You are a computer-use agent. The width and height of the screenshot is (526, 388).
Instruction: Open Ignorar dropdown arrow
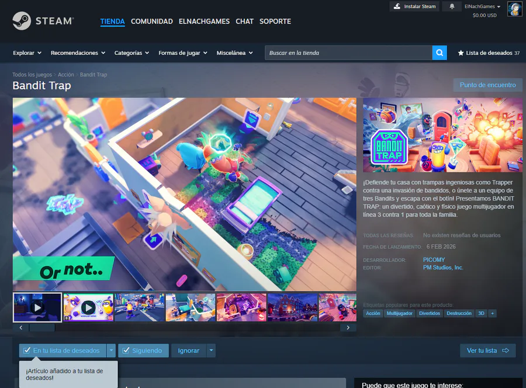coord(211,351)
